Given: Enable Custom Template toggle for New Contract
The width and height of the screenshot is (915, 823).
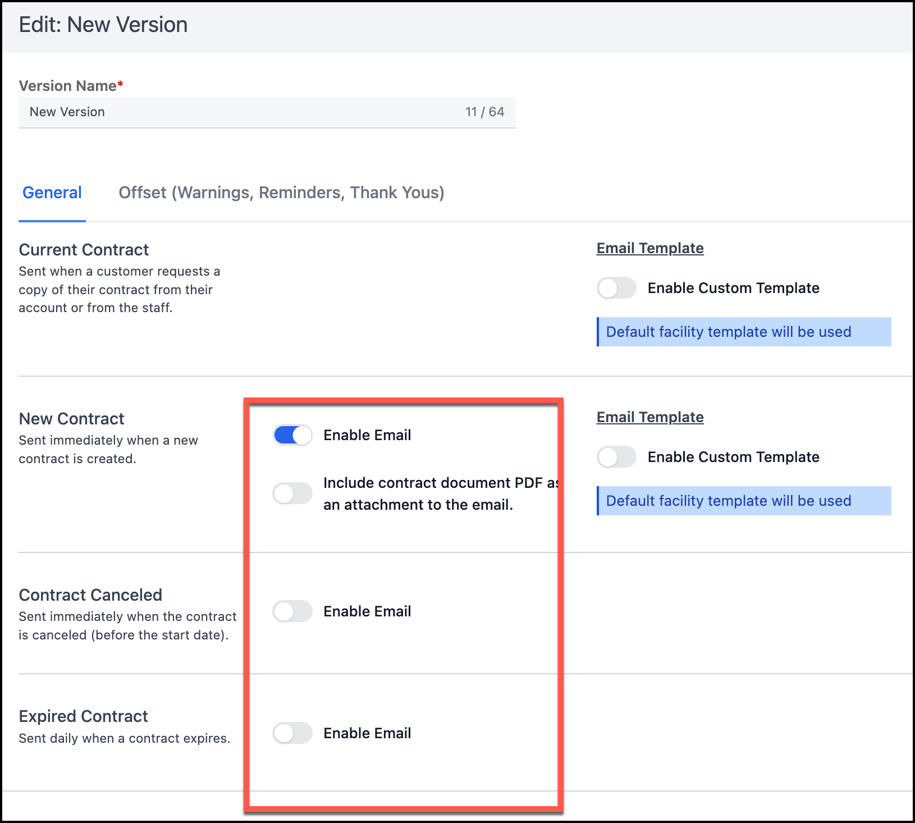Looking at the screenshot, I should point(616,457).
